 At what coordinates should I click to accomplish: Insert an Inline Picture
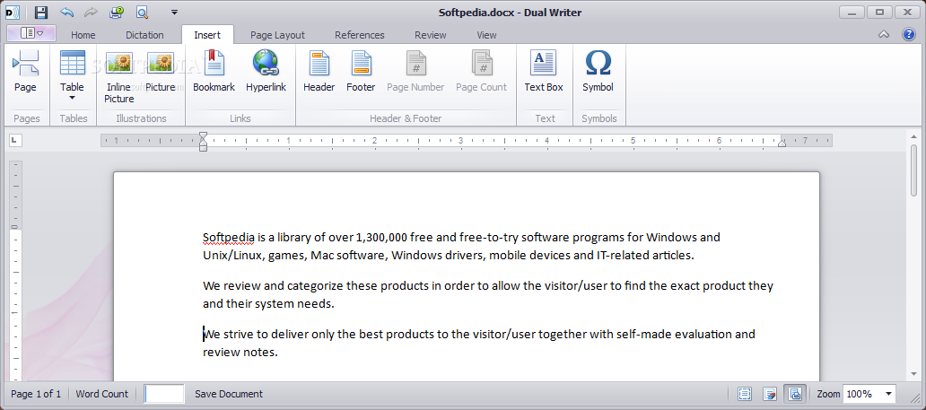coord(119,77)
